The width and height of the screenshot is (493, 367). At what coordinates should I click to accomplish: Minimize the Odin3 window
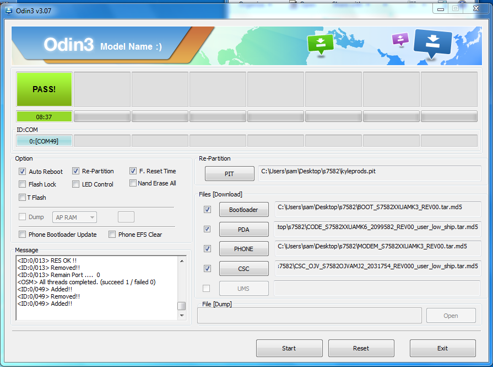click(441, 9)
